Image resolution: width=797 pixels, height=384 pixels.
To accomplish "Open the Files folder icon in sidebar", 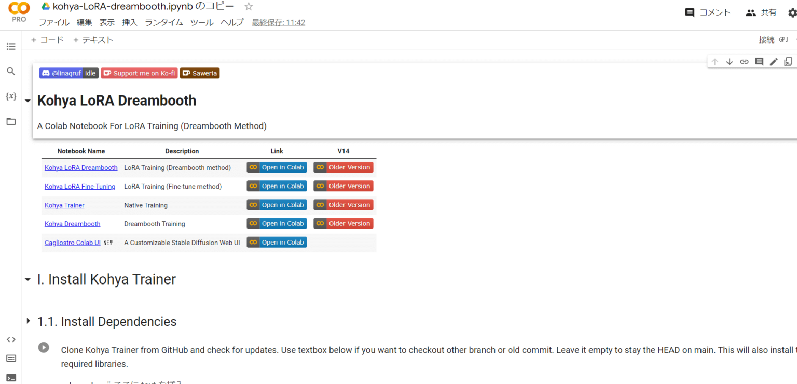I will pos(11,122).
